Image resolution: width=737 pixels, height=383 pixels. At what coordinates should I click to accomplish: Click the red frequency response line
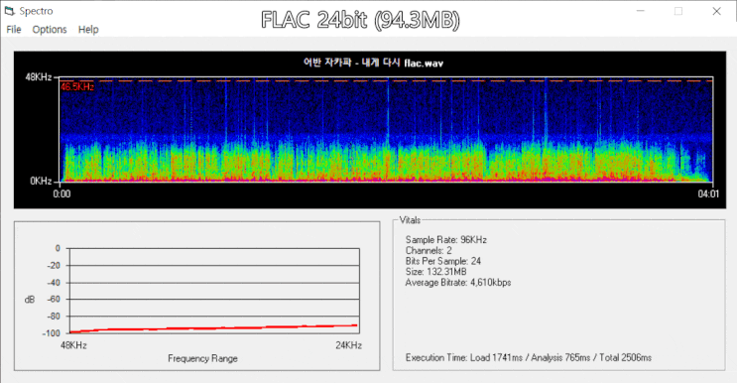pyautogui.click(x=214, y=328)
